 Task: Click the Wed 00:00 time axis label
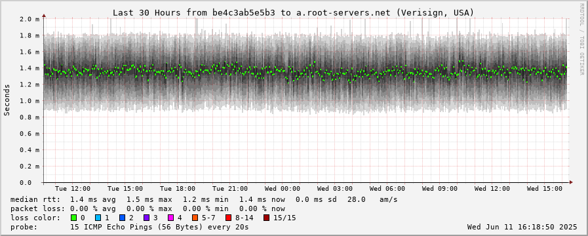pyautogui.click(x=283, y=188)
